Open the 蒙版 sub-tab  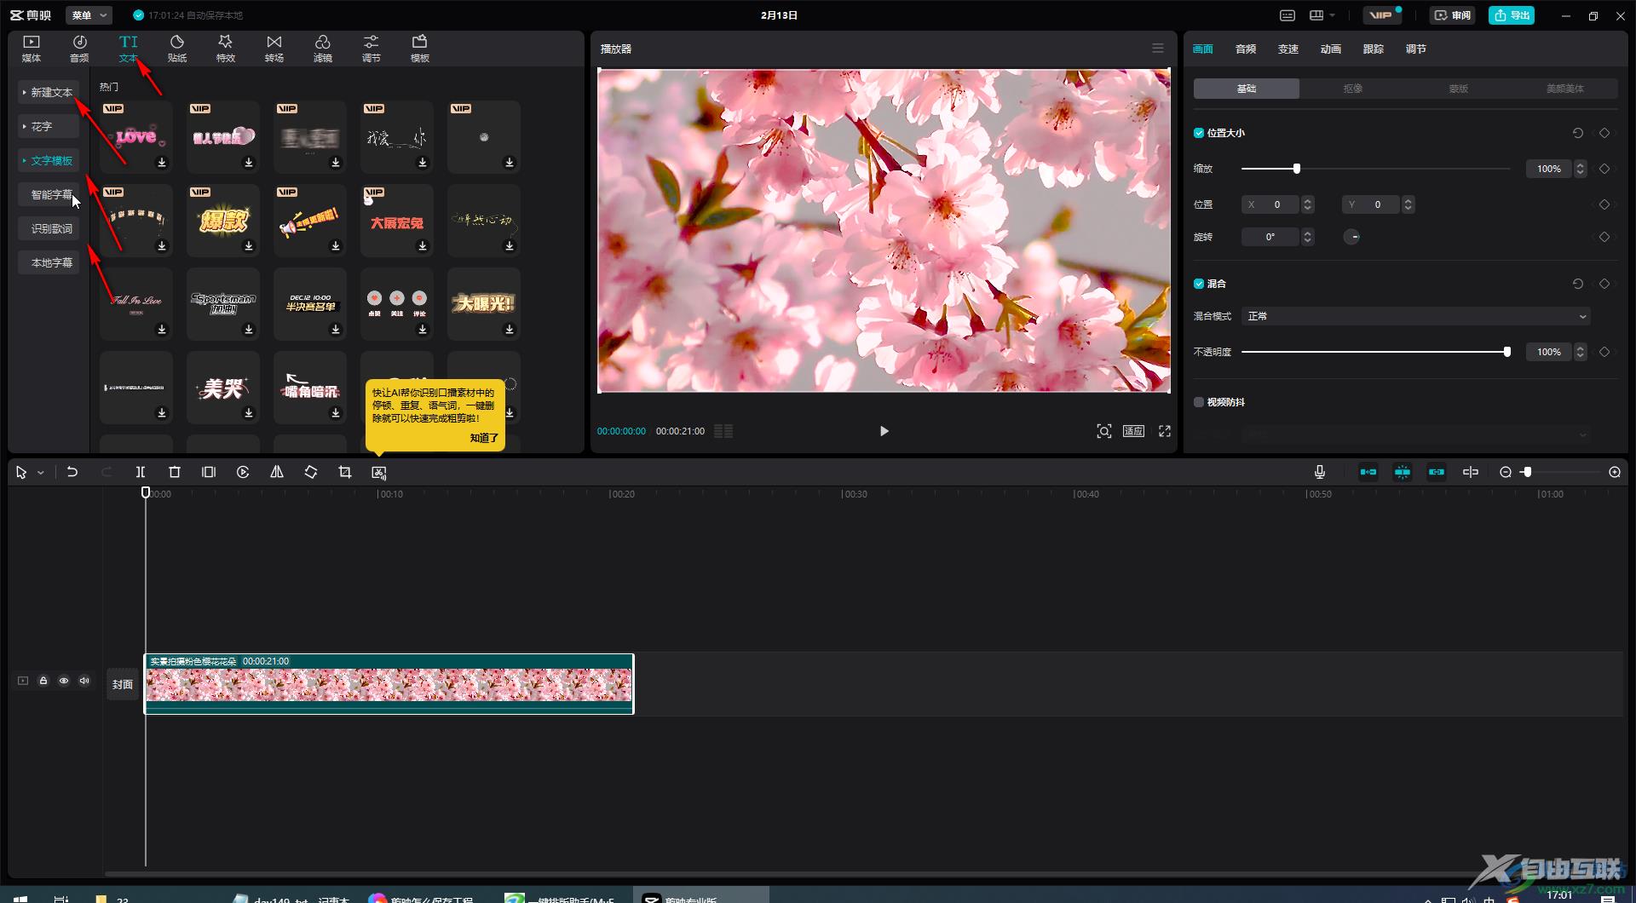(x=1459, y=89)
